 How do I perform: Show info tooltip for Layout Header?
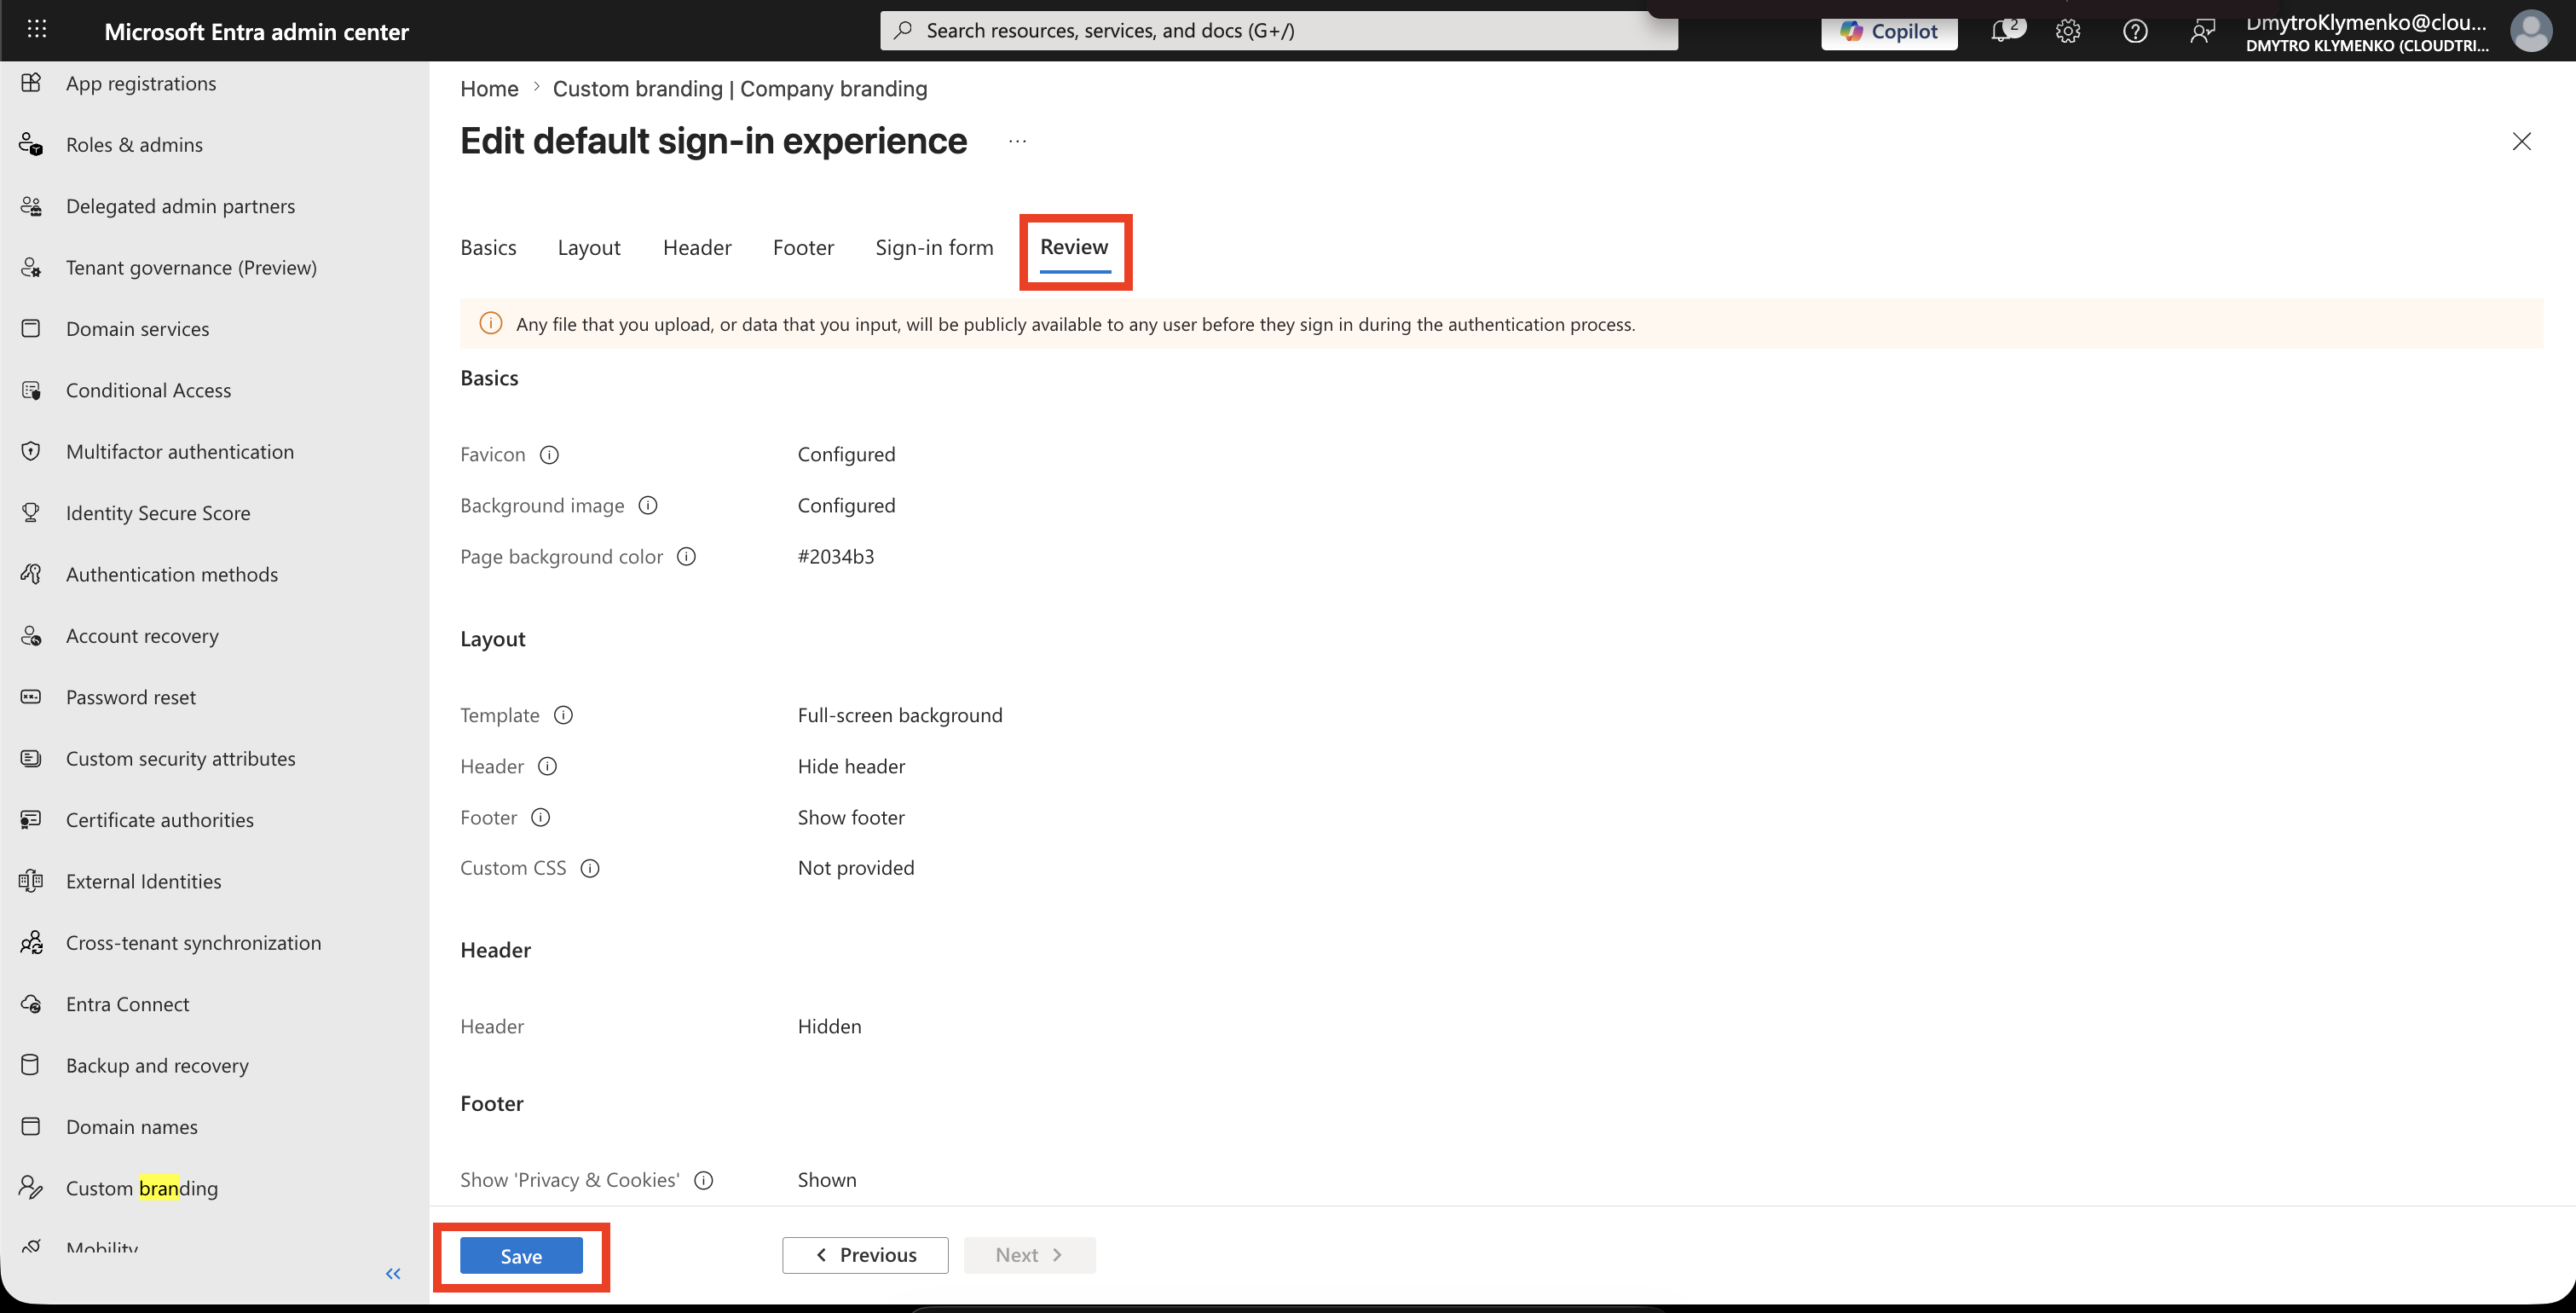(547, 767)
